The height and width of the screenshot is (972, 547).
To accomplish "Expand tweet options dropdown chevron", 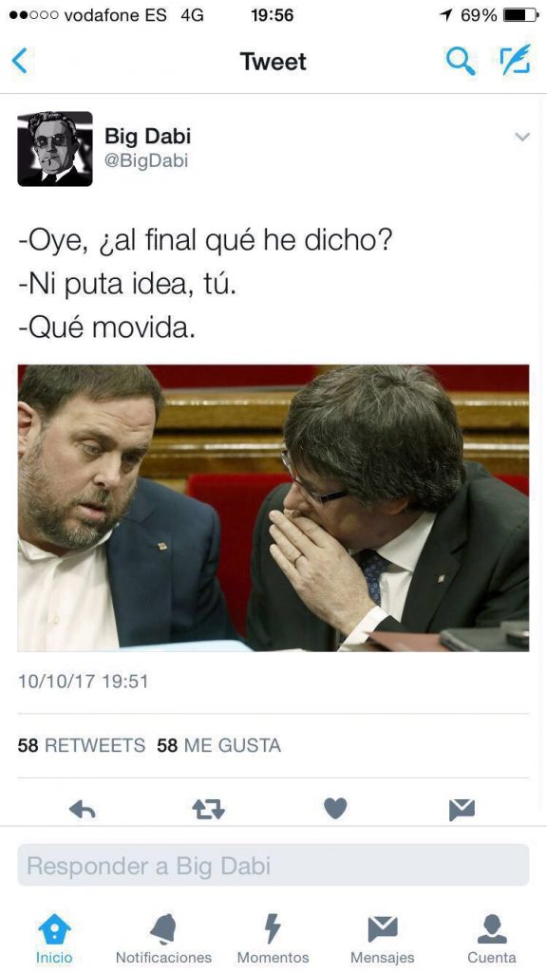I will tap(522, 137).
